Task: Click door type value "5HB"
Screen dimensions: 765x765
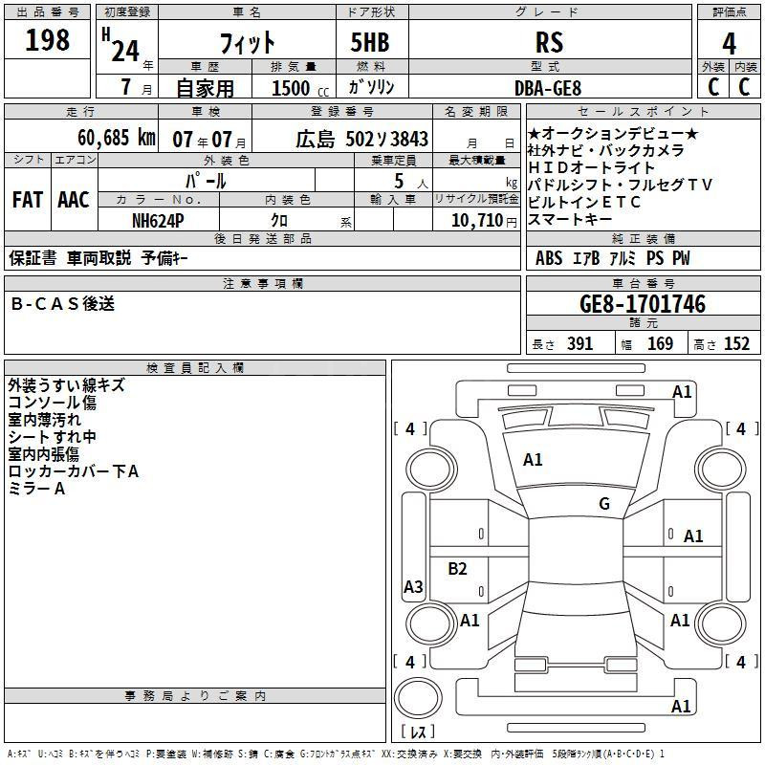Action: (x=370, y=42)
